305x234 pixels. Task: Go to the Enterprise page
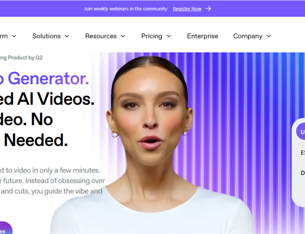[x=203, y=36]
